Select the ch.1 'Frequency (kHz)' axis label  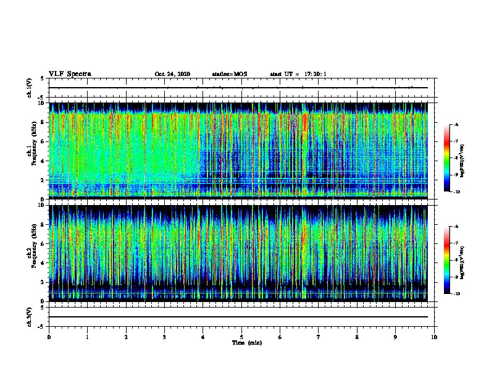(x=34, y=144)
